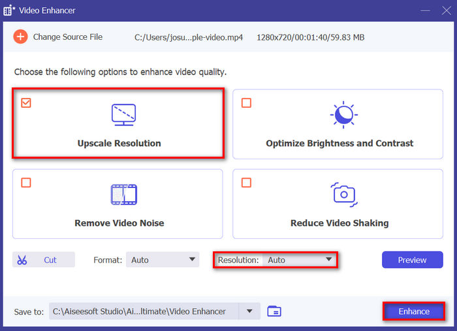Click the scissors Cut icon

(22, 260)
